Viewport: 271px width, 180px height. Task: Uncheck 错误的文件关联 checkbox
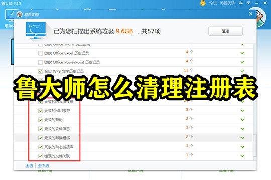[40, 156]
